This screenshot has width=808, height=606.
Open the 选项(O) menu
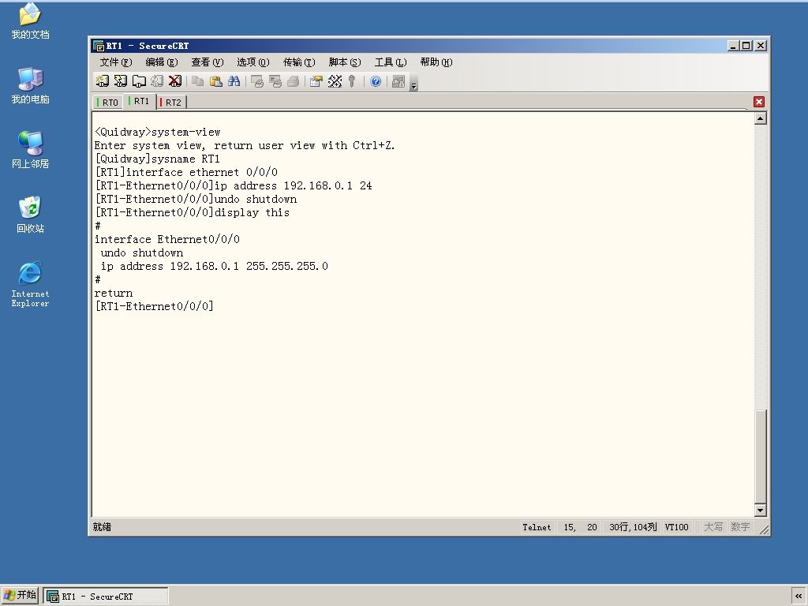pyautogui.click(x=253, y=62)
